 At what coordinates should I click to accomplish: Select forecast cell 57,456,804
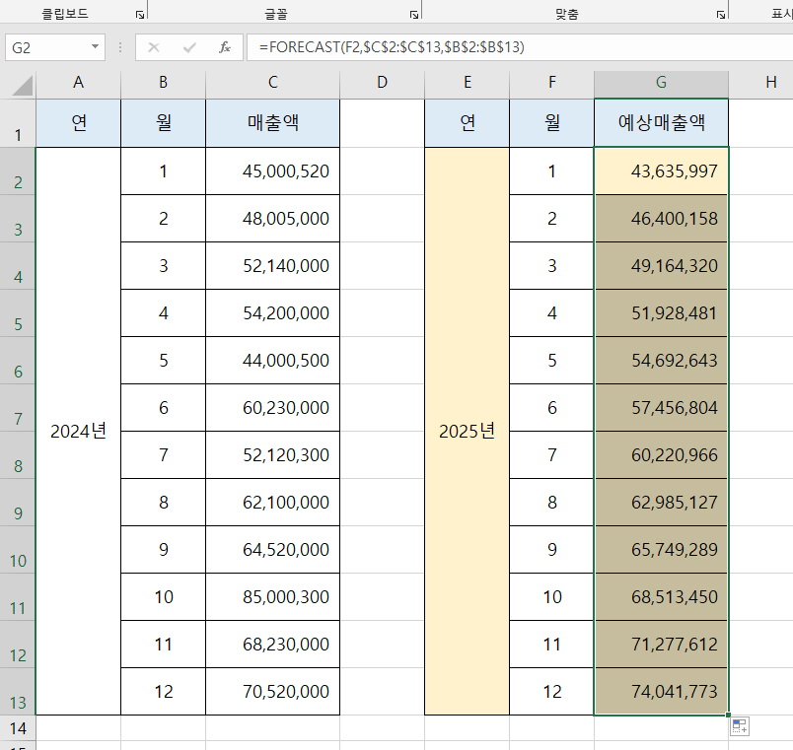point(662,407)
